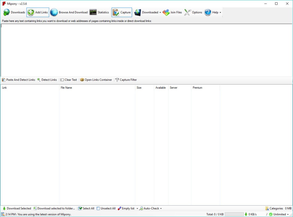
Task: Click the total download progress bar
Action: pyautogui.click(x=234, y=214)
